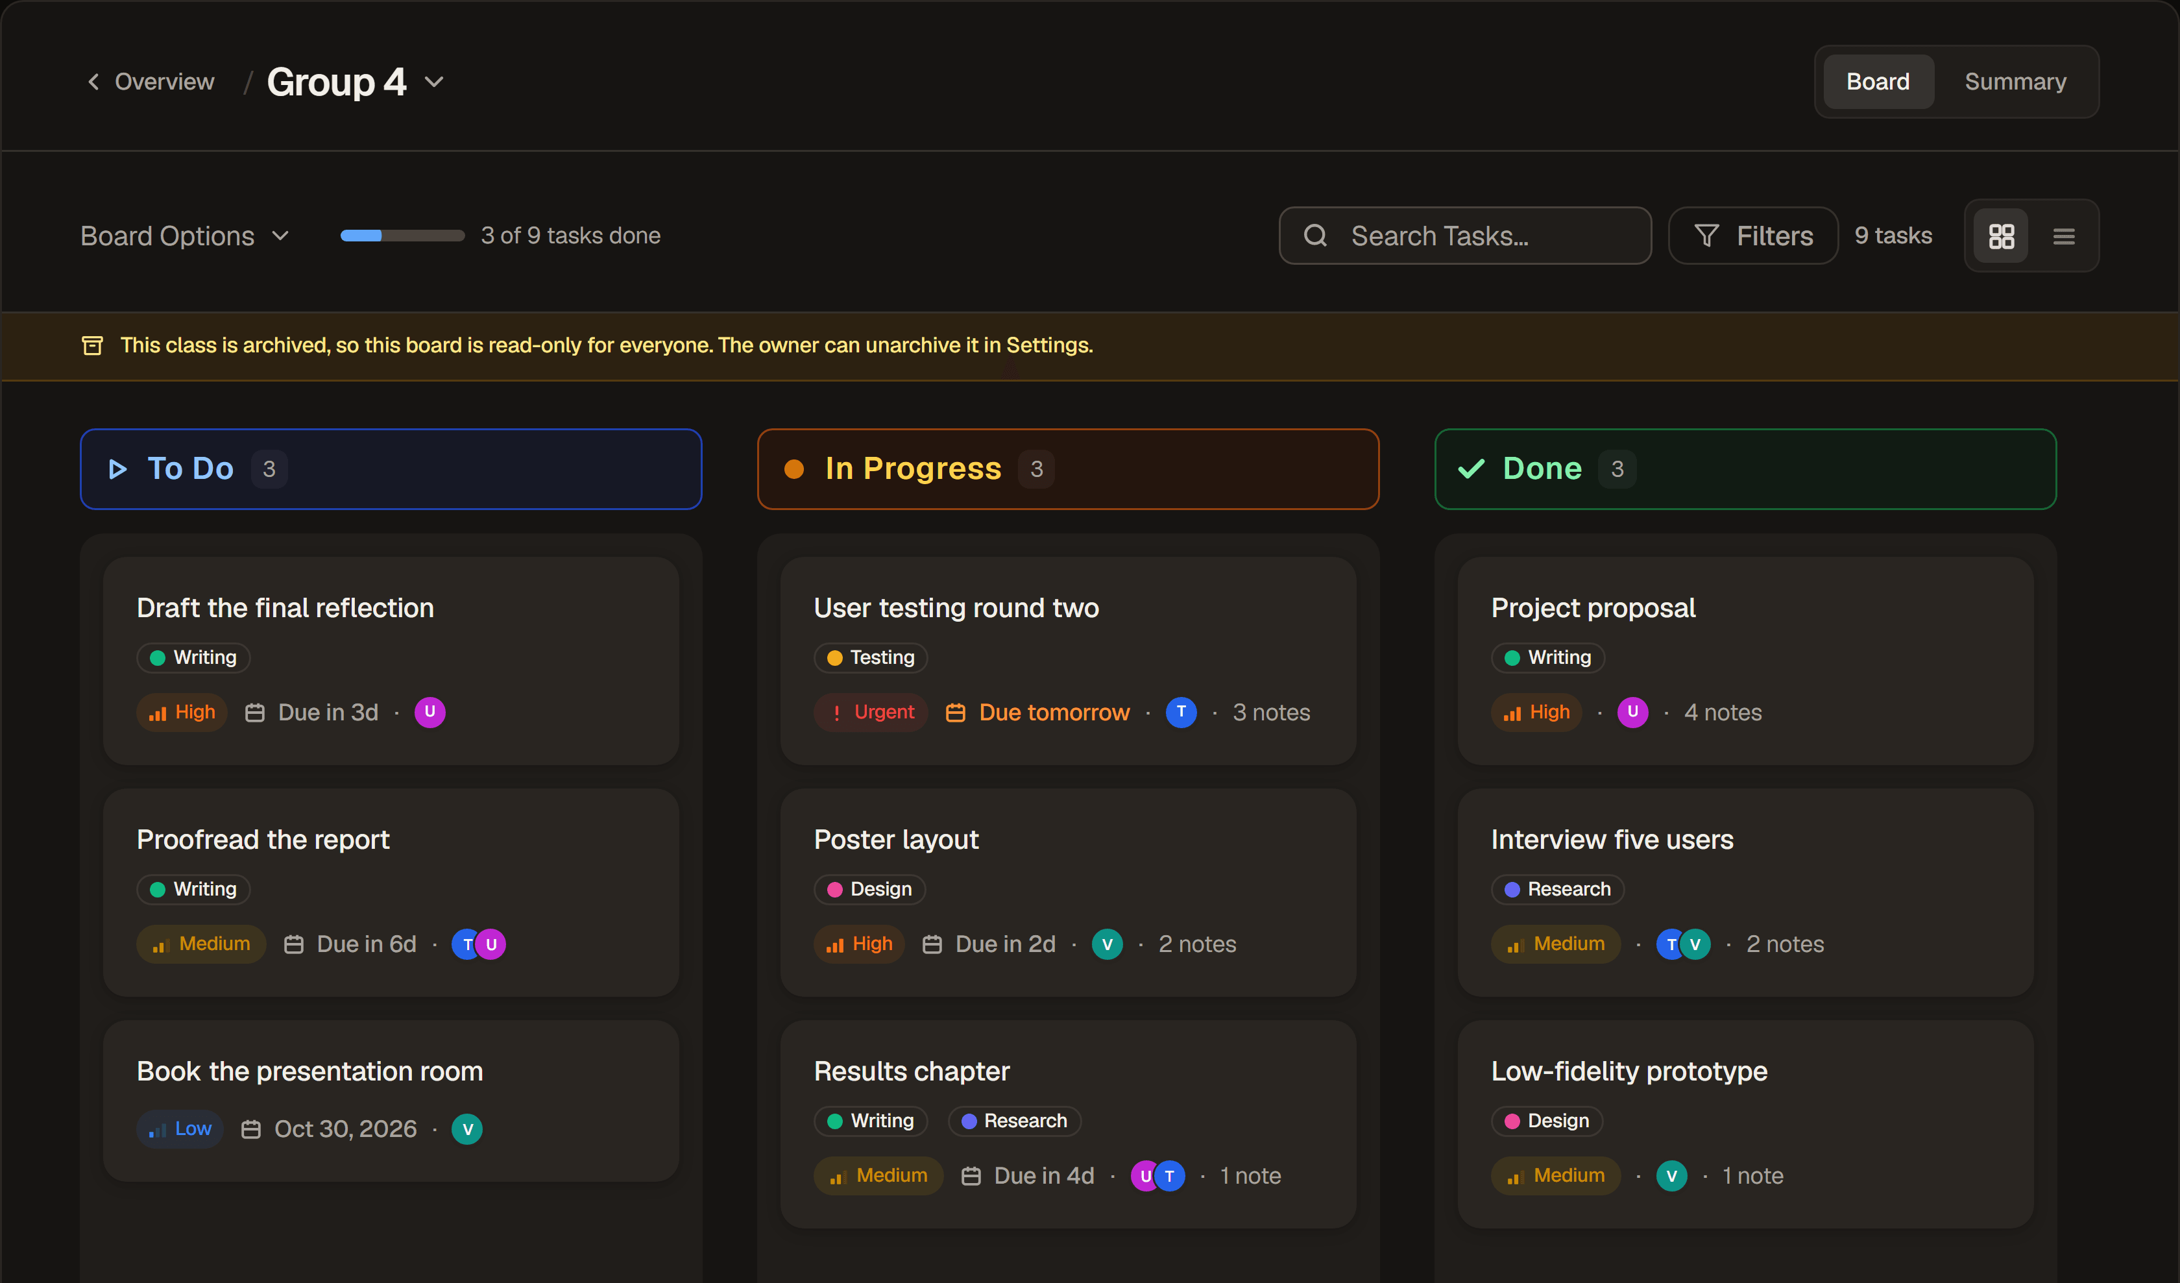2180x1283 pixels.
Task: Open the Interview five users card title
Action: [x=1612, y=839]
